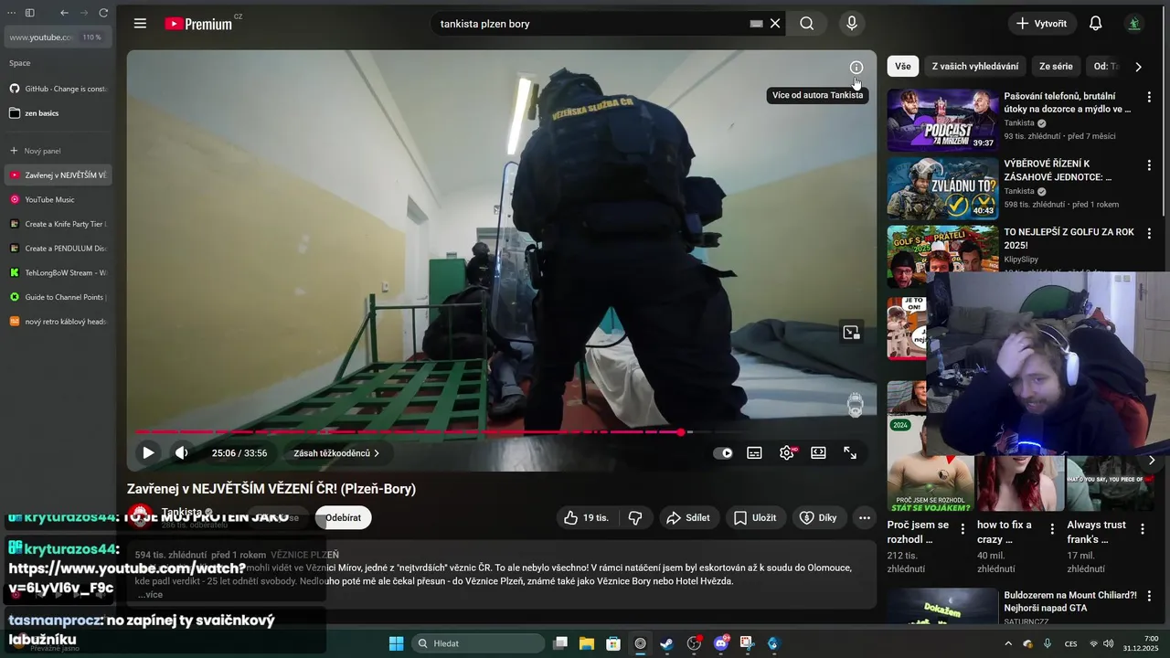Open miniplayer overlay icon on video

click(851, 333)
